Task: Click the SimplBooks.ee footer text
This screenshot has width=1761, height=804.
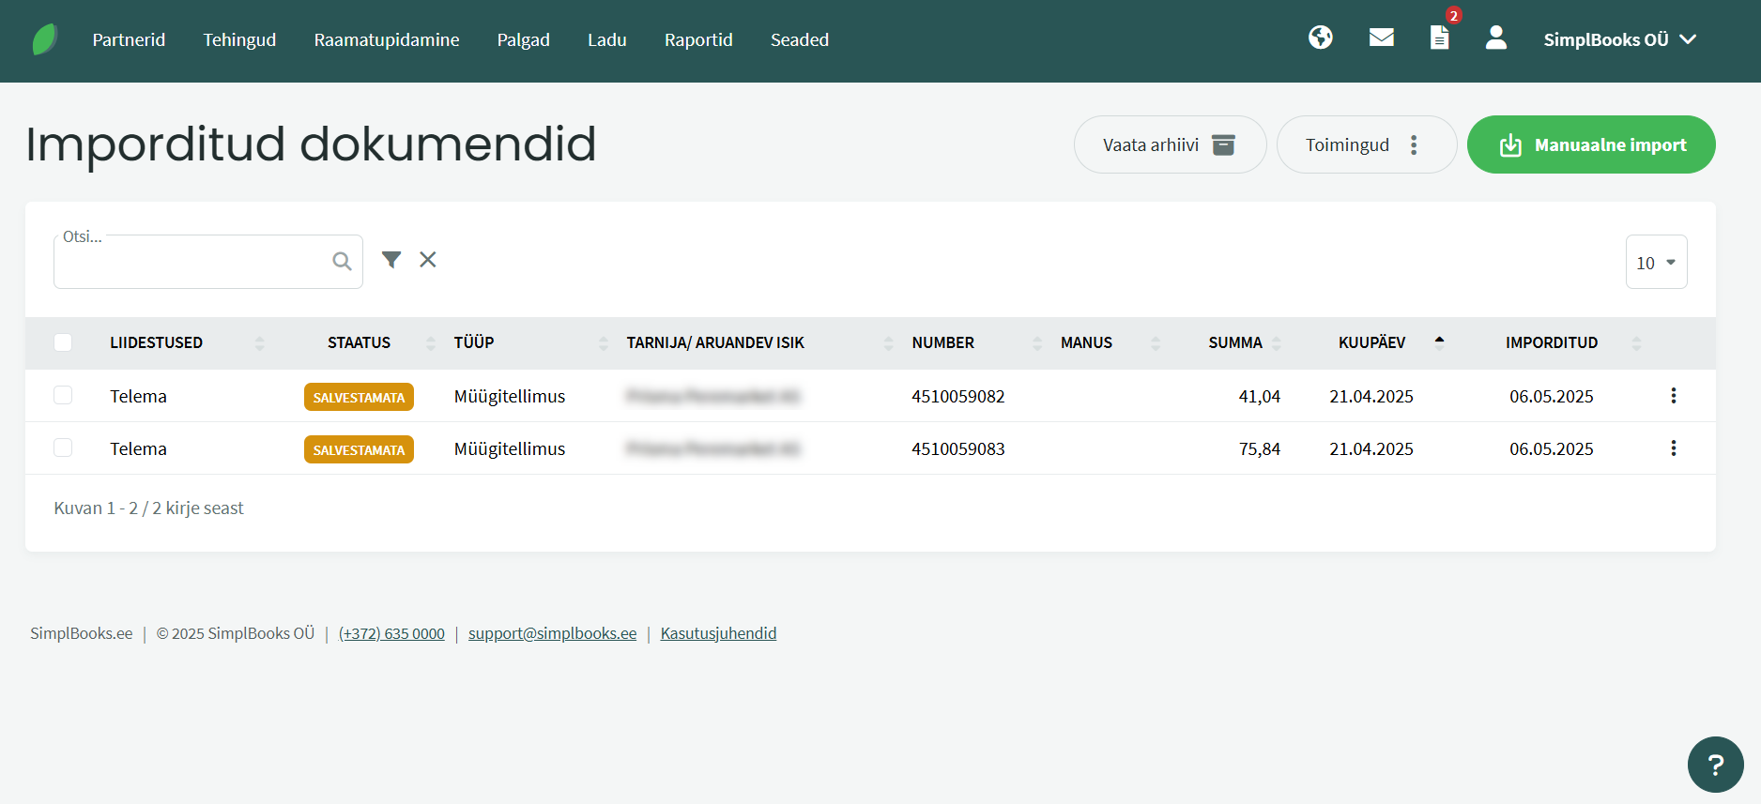Action: [82, 633]
